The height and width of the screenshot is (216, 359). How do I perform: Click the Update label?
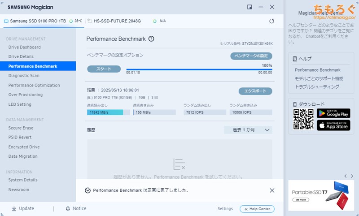pyautogui.click(x=26, y=208)
